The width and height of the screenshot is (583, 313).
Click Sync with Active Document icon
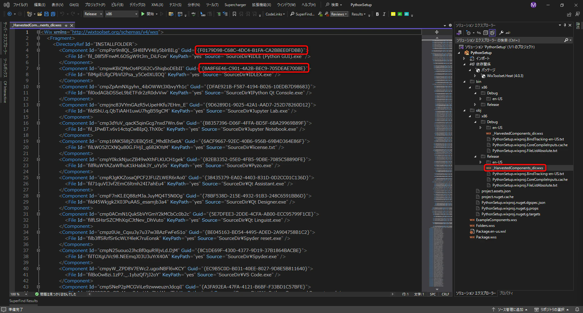pyautogui.click(x=479, y=33)
